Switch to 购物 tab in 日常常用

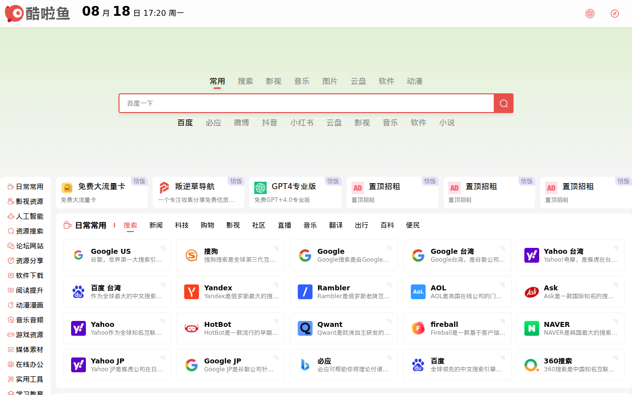click(x=207, y=225)
